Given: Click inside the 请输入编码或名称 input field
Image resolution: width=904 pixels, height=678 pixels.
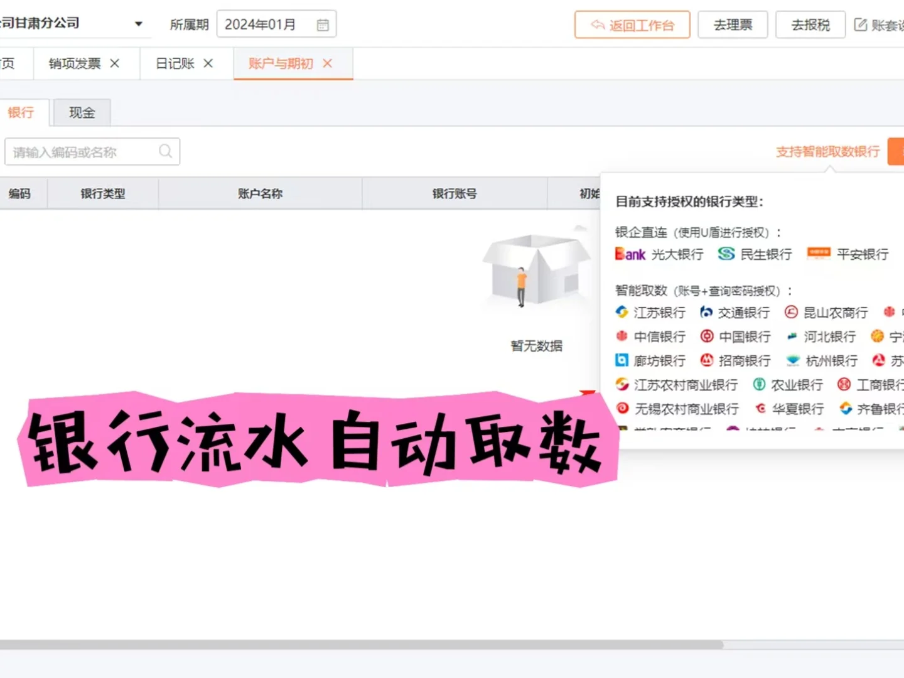Looking at the screenshot, I should pos(75,151).
